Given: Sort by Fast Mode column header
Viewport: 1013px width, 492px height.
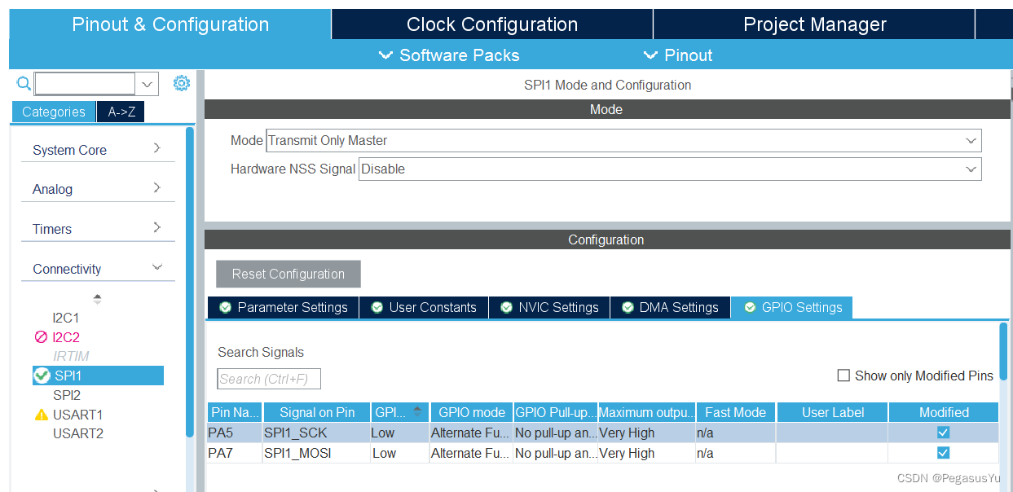Looking at the screenshot, I should pyautogui.click(x=736, y=412).
